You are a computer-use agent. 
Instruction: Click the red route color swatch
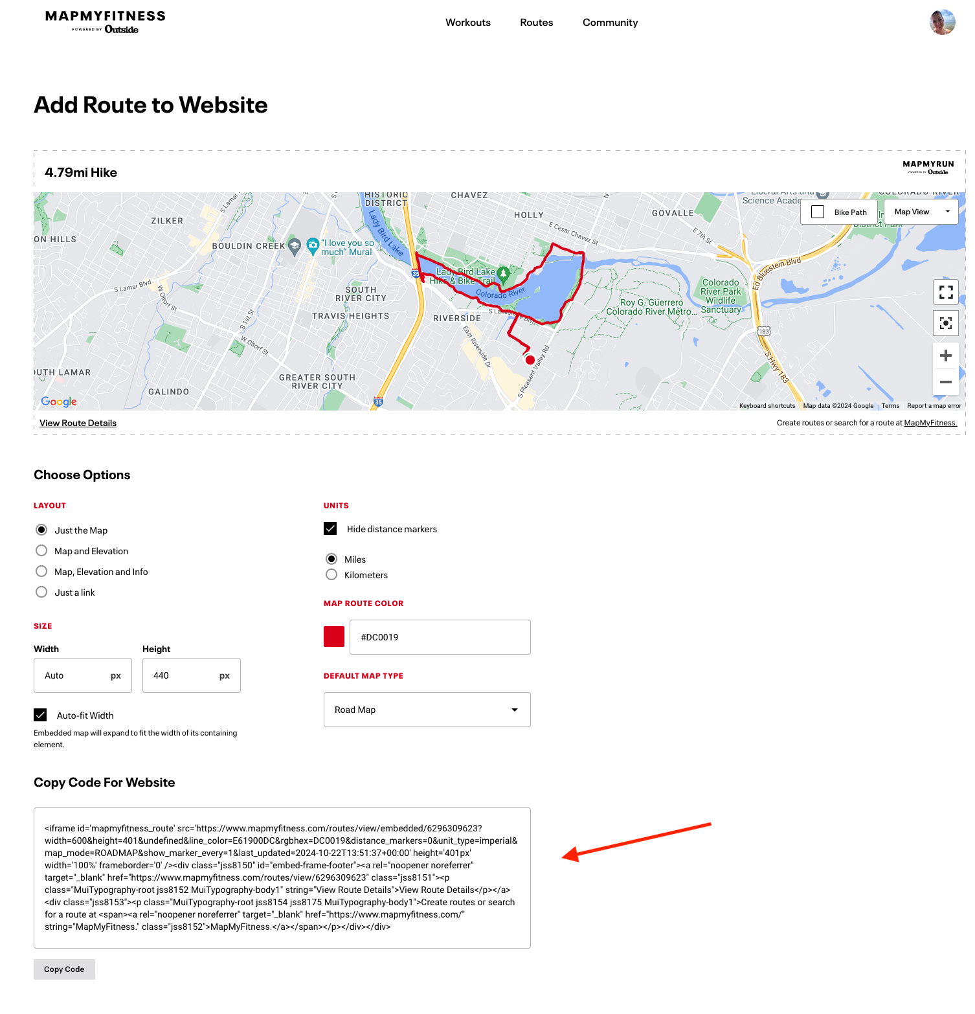point(334,637)
